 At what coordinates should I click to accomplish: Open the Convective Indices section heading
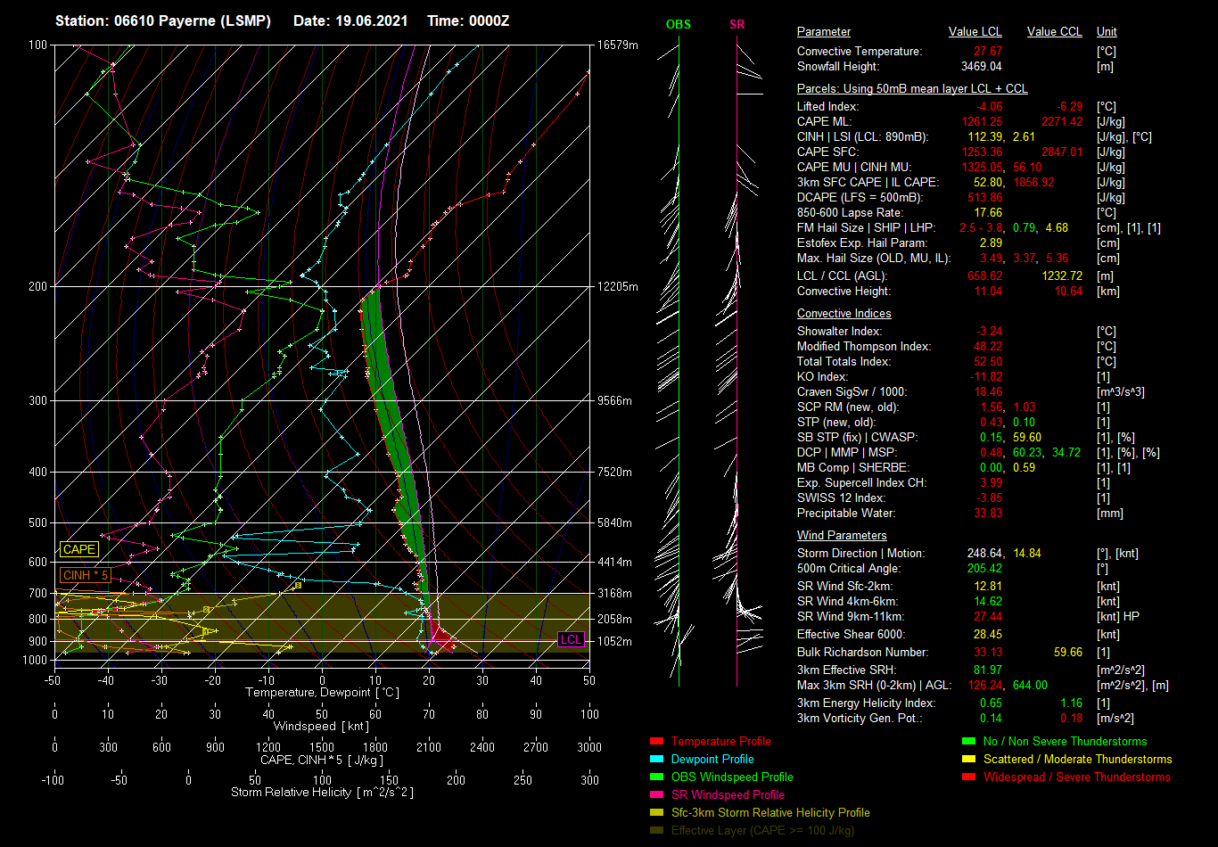point(844,314)
